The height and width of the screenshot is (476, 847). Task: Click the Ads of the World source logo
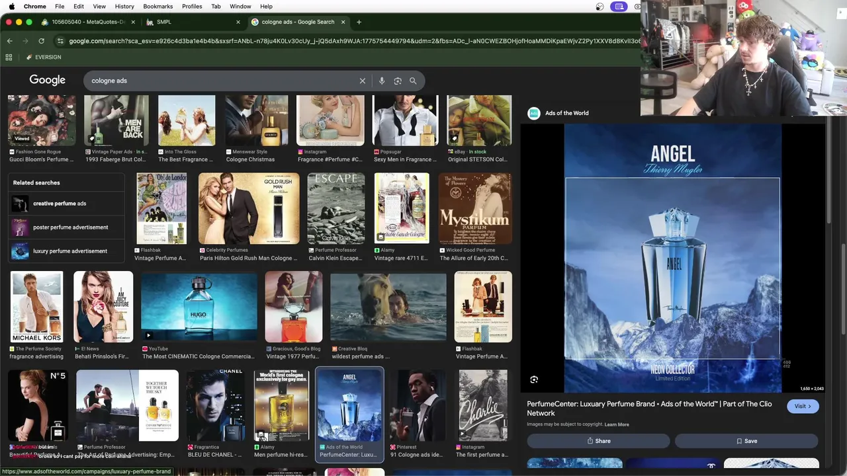[533, 113]
